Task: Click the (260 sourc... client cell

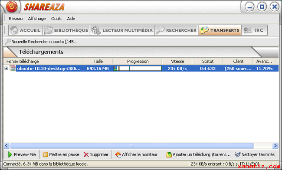Action: pos(238,69)
